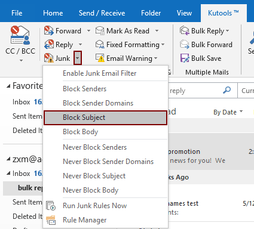This screenshot has height=229, width=254.
Task: Open the Forward dropdown arrow
Action: coord(88,31)
